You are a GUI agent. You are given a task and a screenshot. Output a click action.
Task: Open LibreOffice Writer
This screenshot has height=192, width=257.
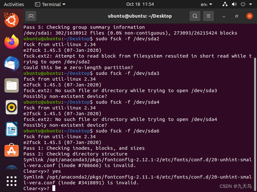[x=12, y=129]
